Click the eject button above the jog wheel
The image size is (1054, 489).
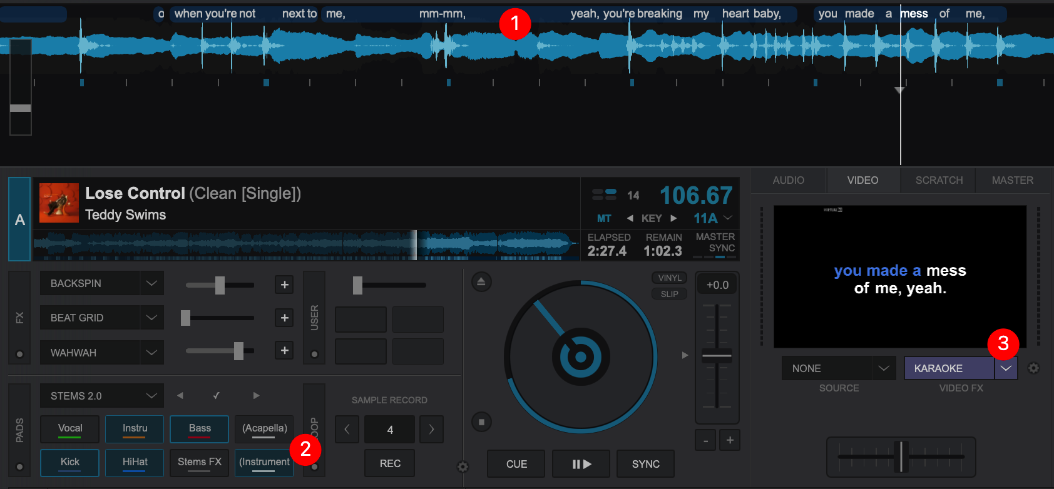(481, 282)
